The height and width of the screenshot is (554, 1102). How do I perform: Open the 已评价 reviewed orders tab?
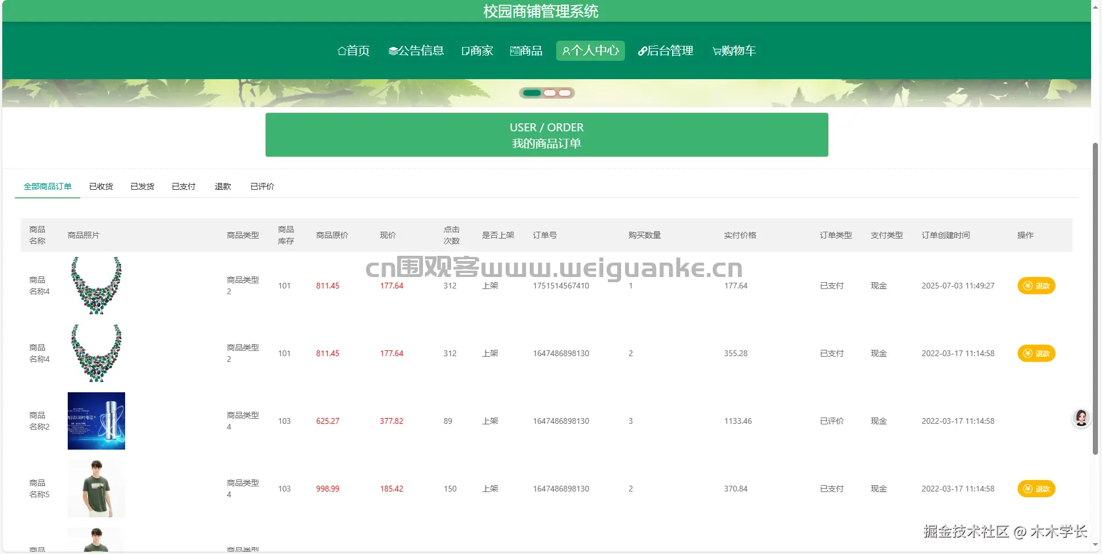262,186
